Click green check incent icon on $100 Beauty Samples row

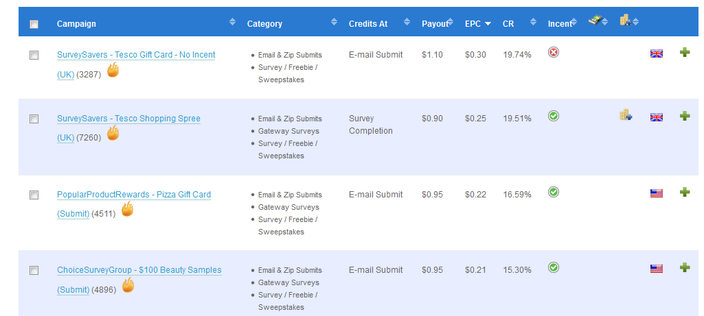click(x=554, y=267)
